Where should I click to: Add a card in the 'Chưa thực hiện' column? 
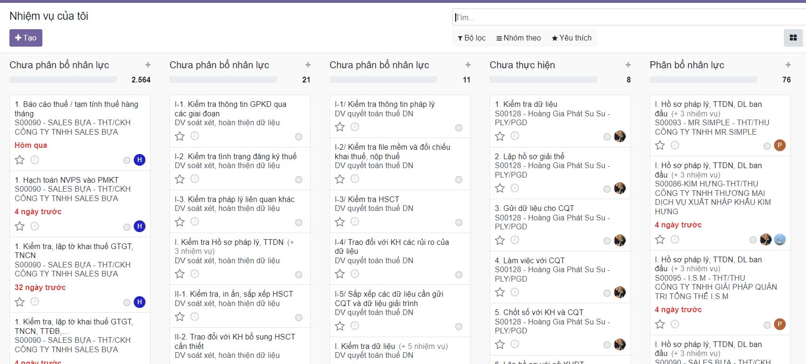point(628,65)
